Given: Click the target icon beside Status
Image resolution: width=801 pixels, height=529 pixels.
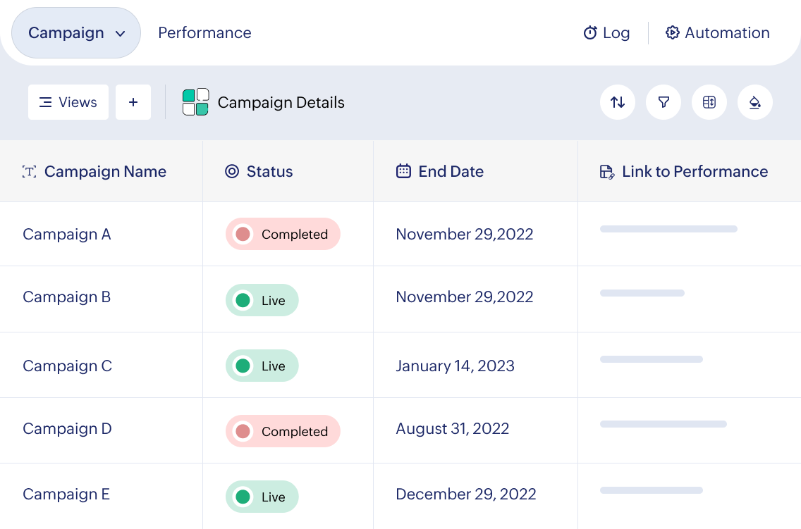Looking at the screenshot, I should pos(232,171).
